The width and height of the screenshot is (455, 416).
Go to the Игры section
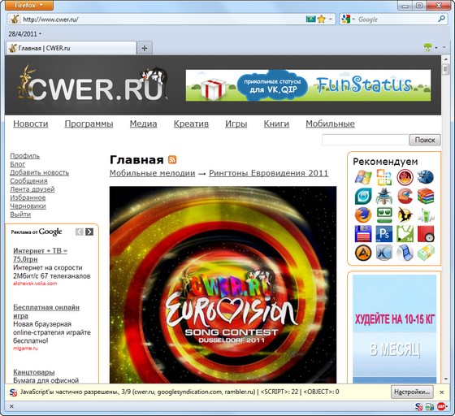[236, 123]
